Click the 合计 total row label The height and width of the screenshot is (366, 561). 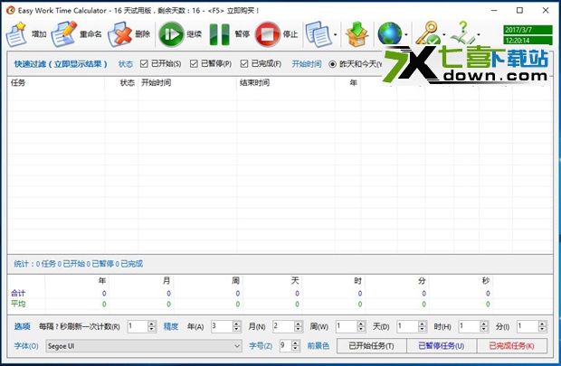(18, 294)
